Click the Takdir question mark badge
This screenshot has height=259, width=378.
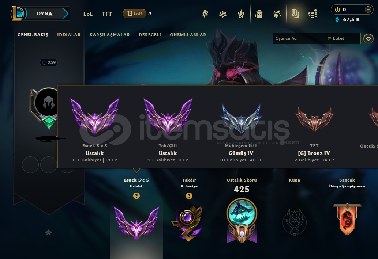tap(189, 196)
